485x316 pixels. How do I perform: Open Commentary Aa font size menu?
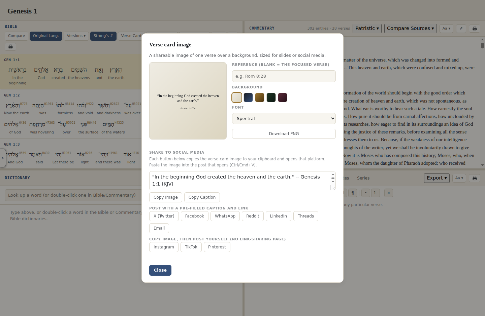pos(446,28)
